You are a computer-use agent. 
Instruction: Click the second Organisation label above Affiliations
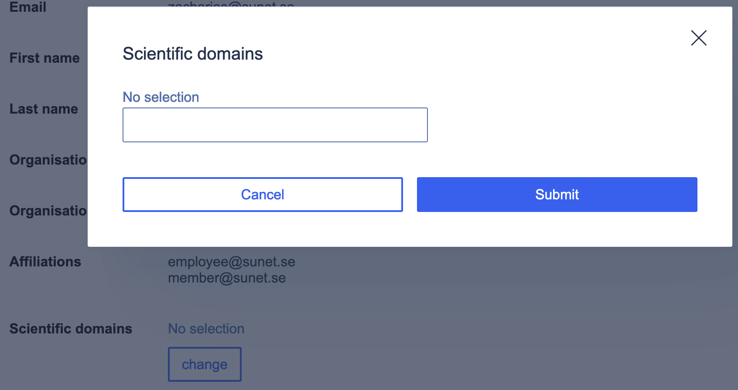(x=48, y=211)
